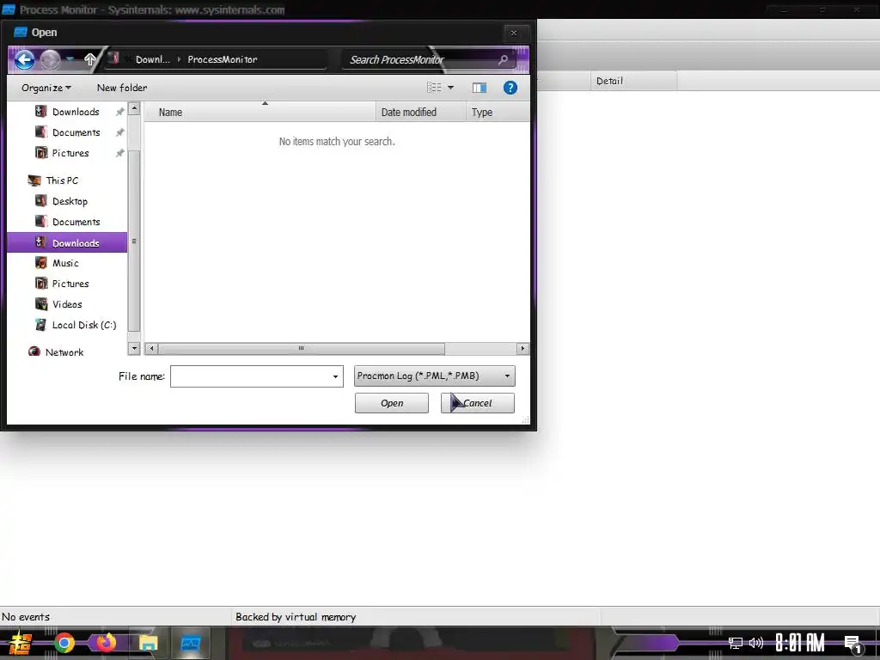Screen dimensions: 880x660
Task: Open the blue help question mark
Action: pos(510,88)
